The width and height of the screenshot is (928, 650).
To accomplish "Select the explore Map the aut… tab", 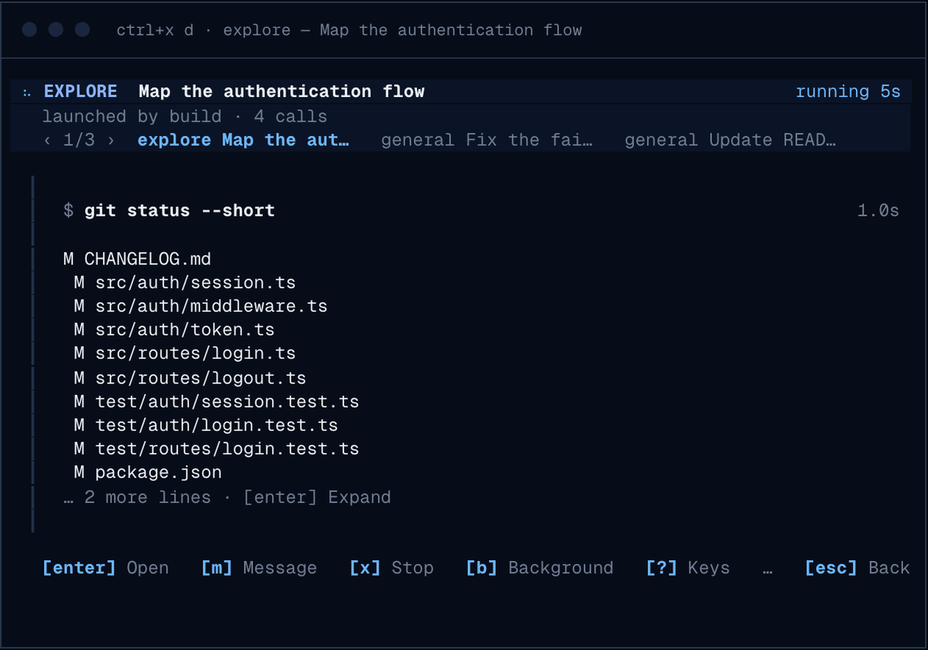I will click(243, 140).
